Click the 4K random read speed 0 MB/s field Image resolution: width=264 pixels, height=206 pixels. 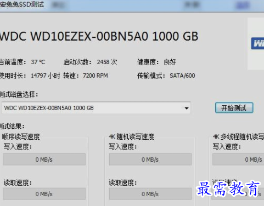pos(150,194)
